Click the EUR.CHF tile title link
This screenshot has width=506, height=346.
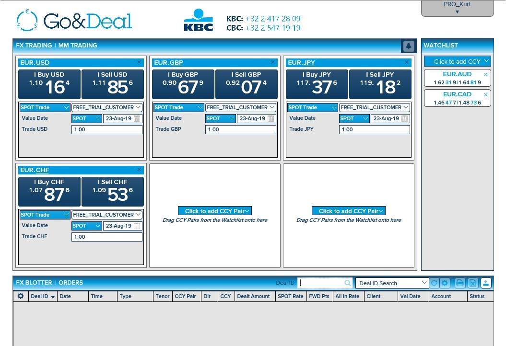click(35, 170)
